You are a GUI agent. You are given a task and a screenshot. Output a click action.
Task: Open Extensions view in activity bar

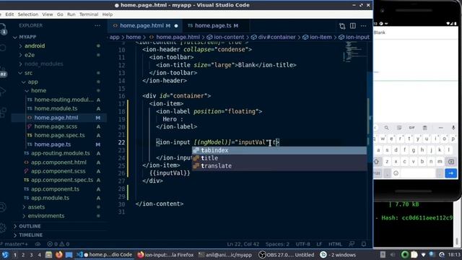click(3, 112)
